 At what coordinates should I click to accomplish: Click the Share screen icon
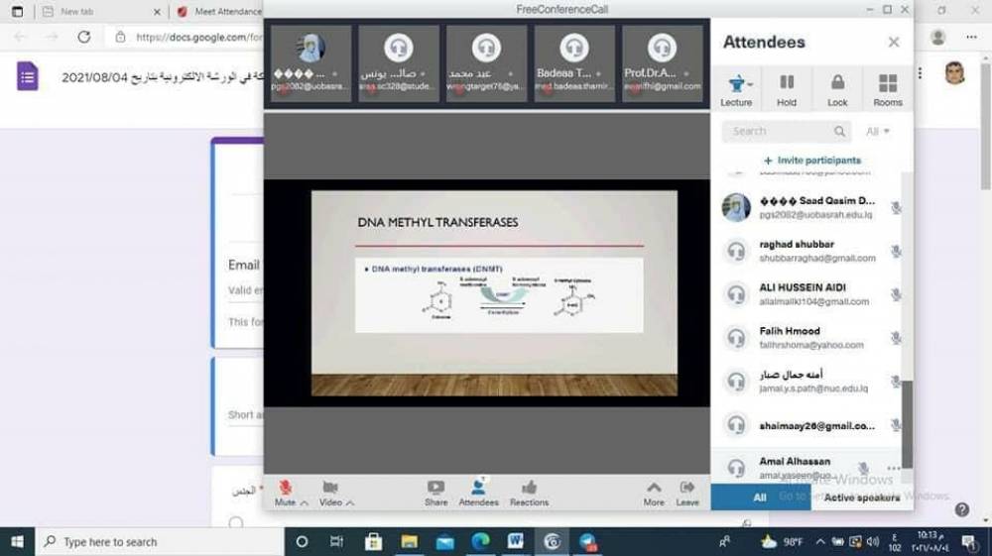tap(435, 488)
